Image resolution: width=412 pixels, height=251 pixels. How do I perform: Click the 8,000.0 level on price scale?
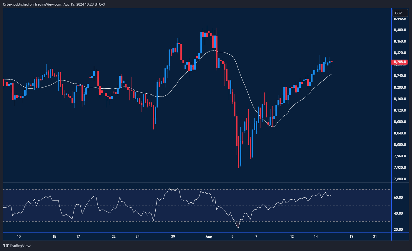point(400,145)
